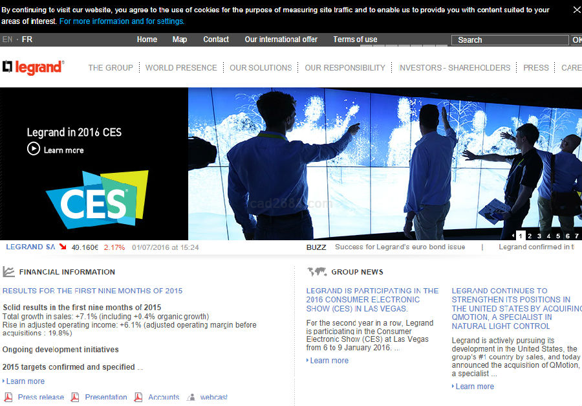Jump to carousel slide 5
Screen dimensions: 582x406
pyautogui.click(x=558, y=236)
